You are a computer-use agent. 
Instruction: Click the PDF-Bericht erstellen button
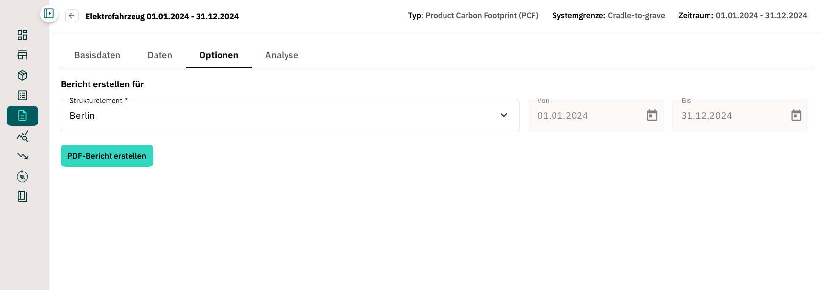click(107, 156)
